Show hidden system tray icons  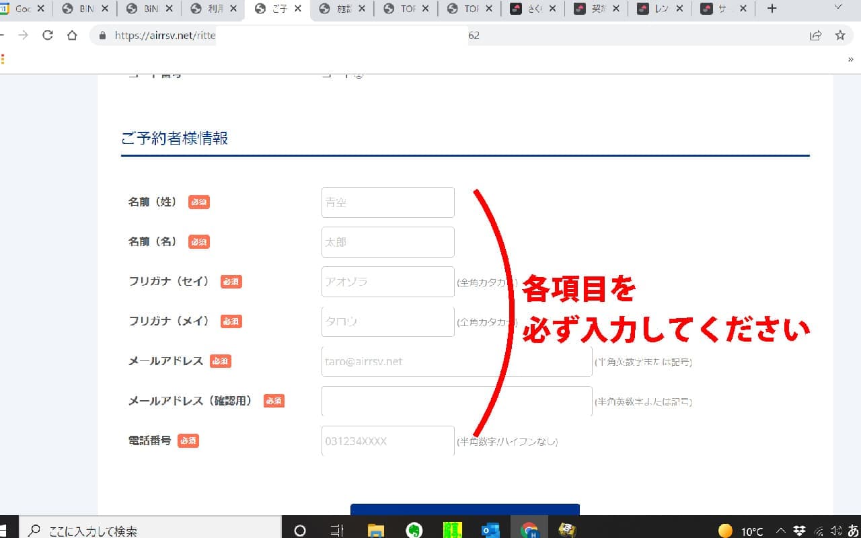780,531
